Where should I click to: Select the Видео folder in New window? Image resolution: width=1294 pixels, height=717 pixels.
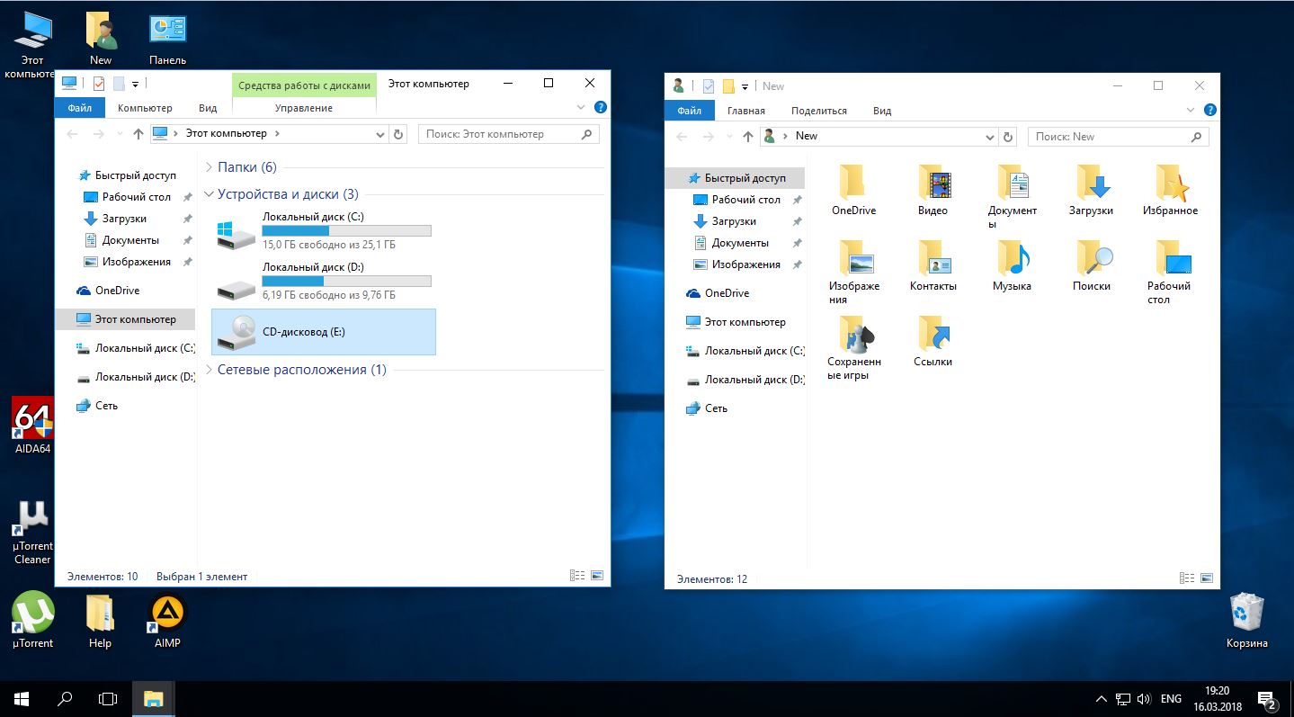[x=933, y=189]
